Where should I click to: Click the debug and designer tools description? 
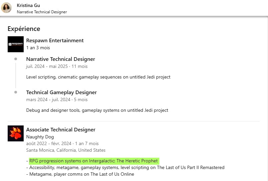(97, 110)
